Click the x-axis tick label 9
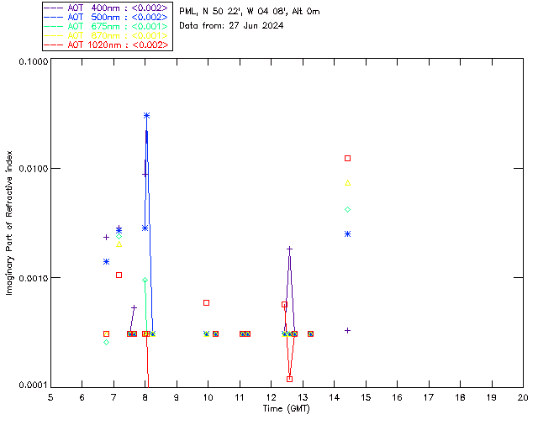This screenshot has width=538, height=430. tap(177, 398)
